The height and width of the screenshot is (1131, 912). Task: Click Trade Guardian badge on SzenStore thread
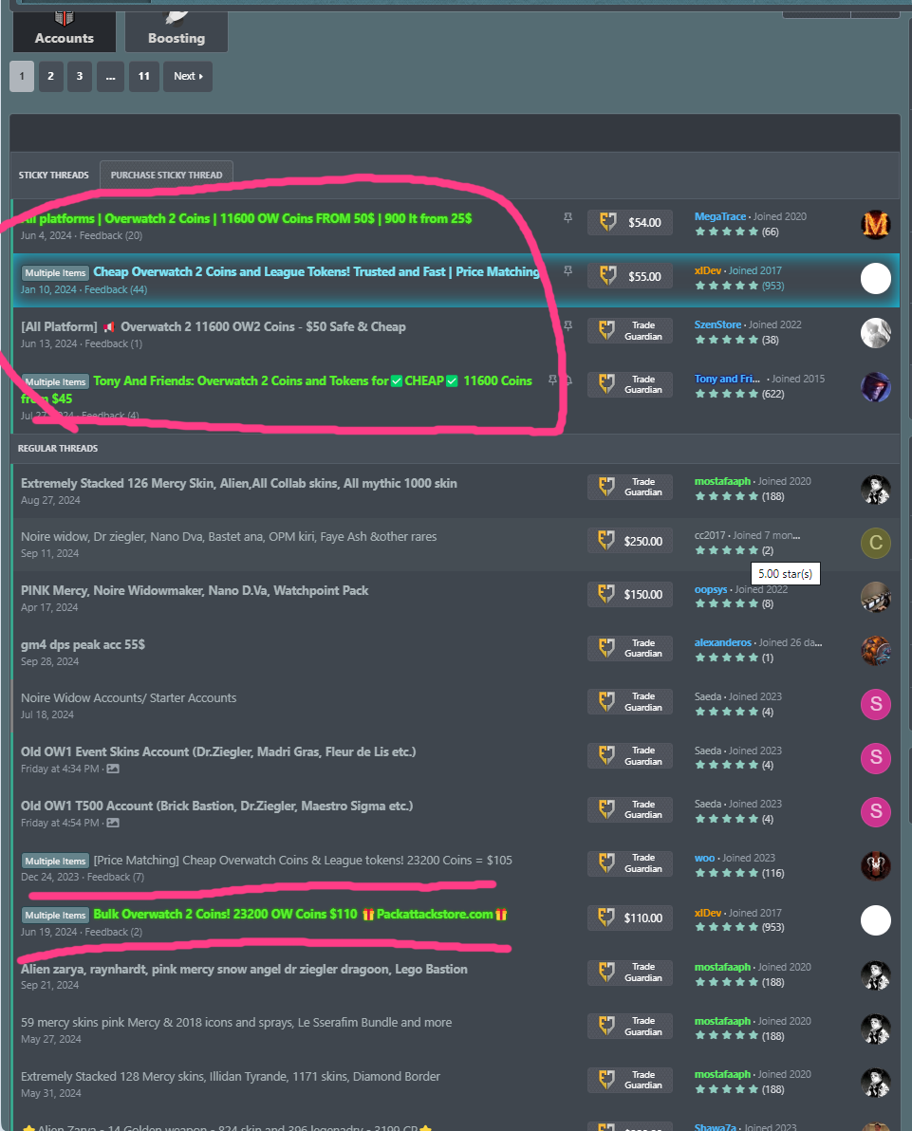630,330
